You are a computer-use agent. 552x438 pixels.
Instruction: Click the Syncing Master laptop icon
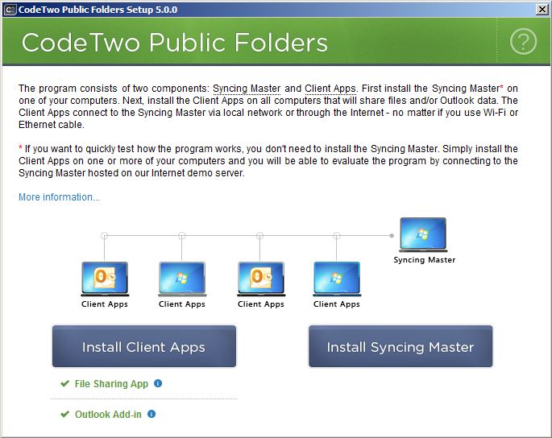pos(423,234)
